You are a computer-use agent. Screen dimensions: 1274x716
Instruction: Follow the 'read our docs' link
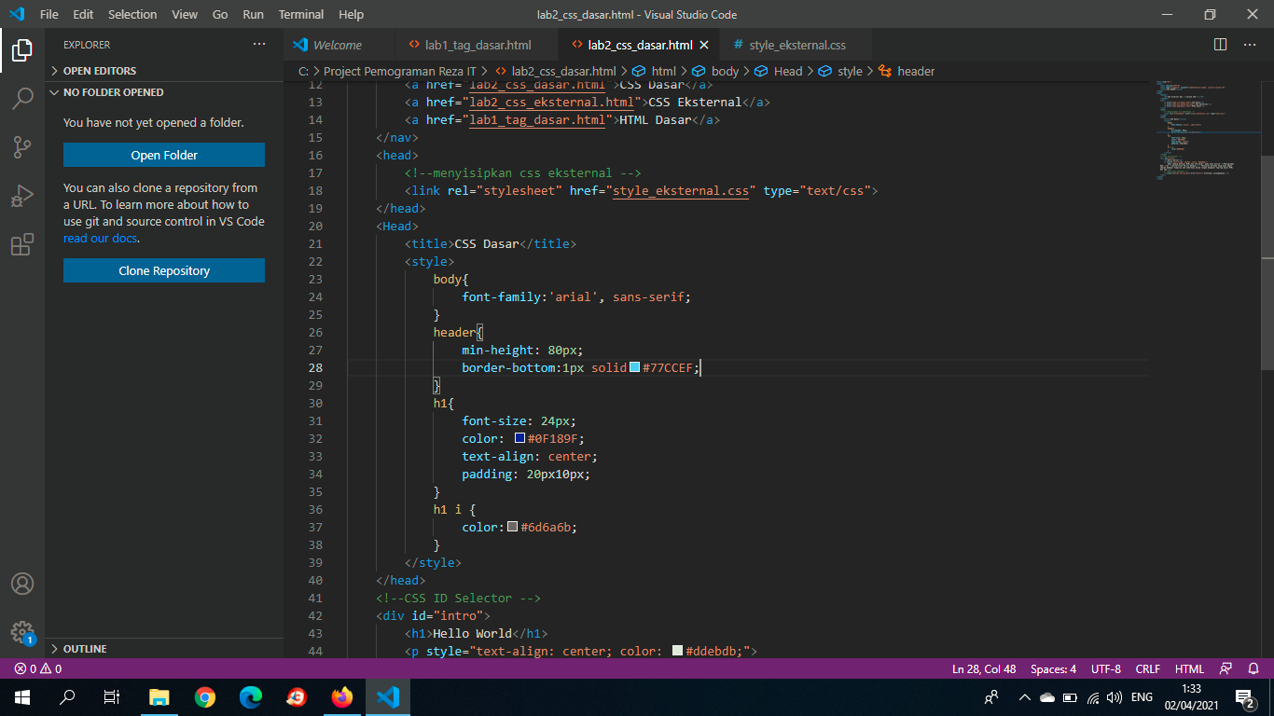(x=101, y=239)
